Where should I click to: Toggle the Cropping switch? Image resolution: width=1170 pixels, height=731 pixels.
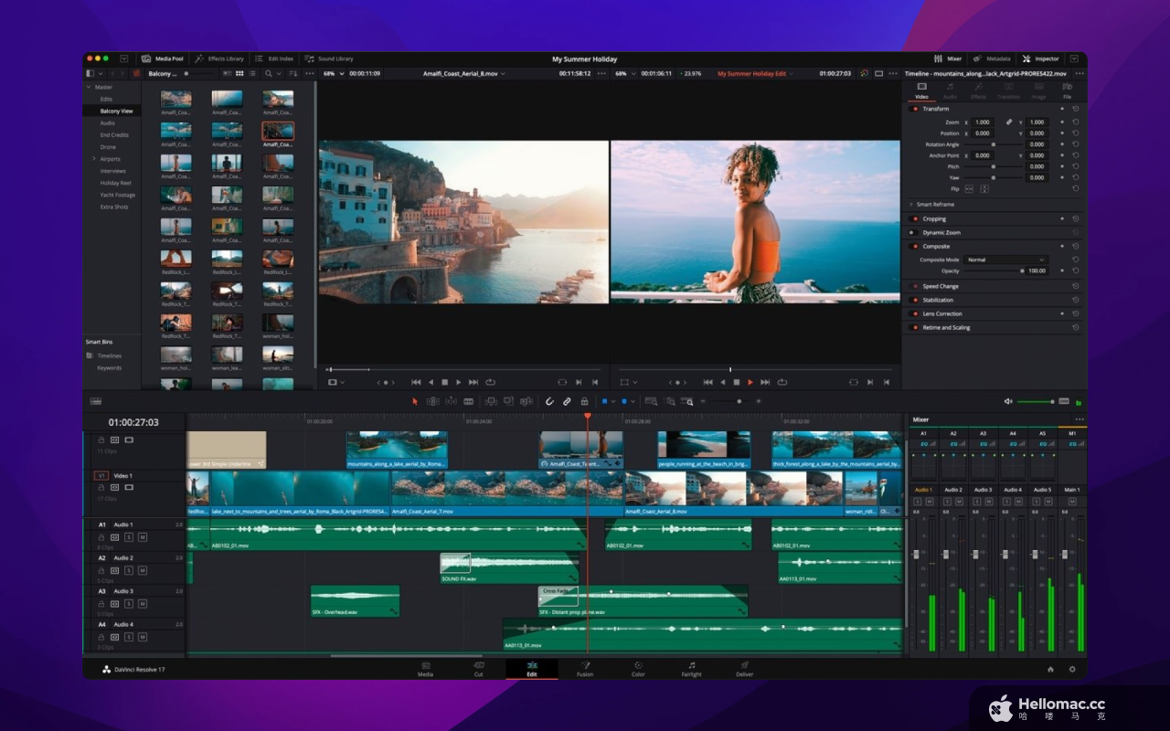[x=915, y=219]
